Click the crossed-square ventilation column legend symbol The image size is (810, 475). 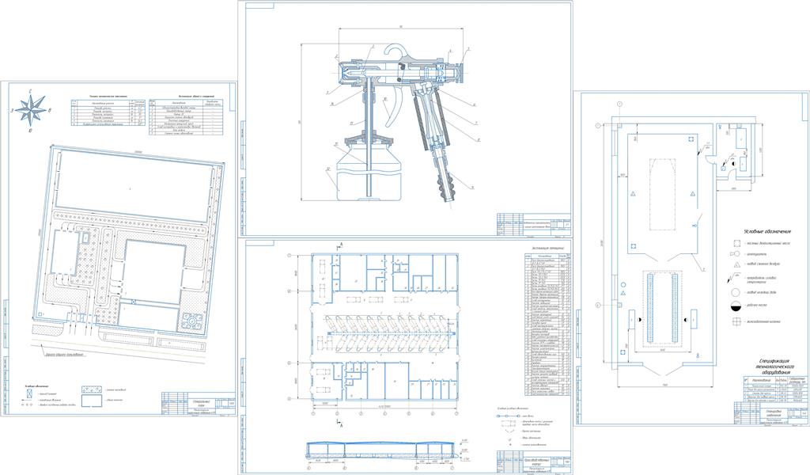tap(736, 321)
